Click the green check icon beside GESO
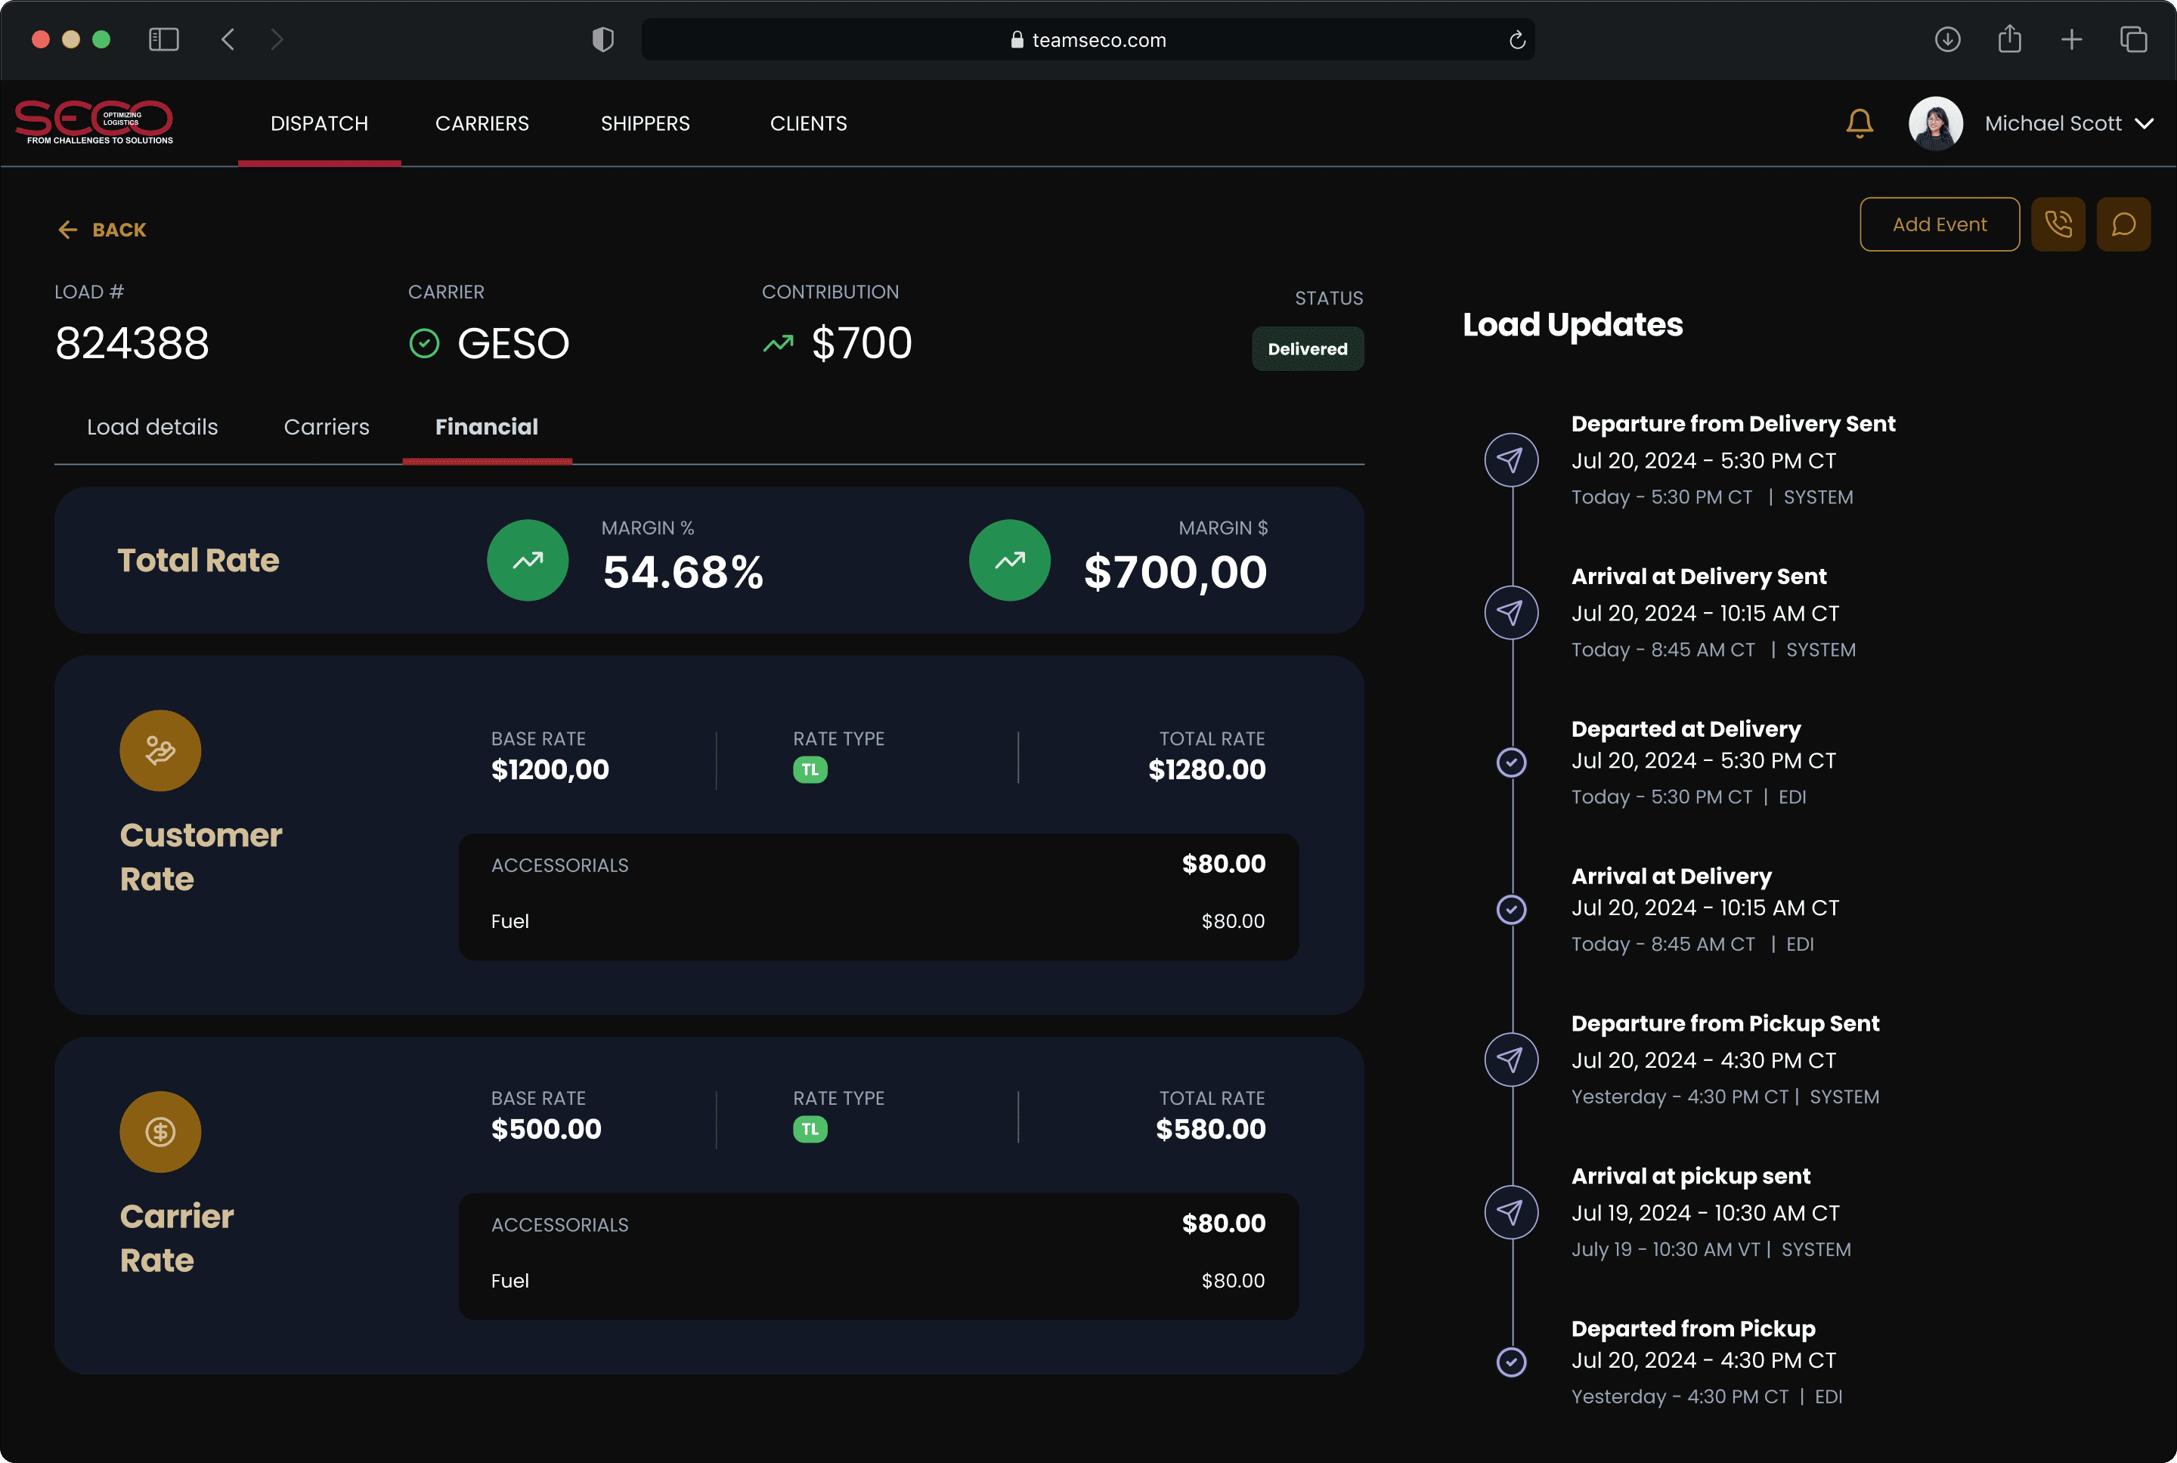Viewport: 2177px width, 1463px height. pos(425,343)
